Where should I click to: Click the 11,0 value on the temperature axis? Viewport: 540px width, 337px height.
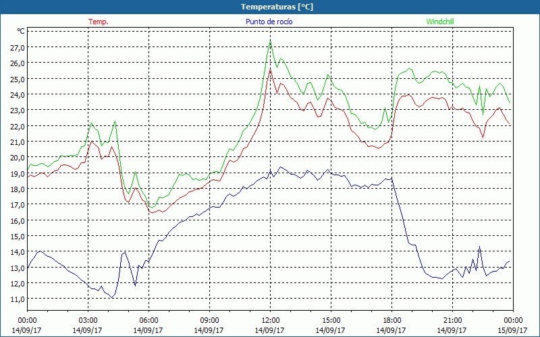click(x=18, y=299)
